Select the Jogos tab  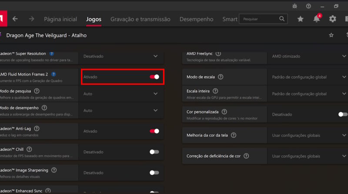[x=94, y=19]
